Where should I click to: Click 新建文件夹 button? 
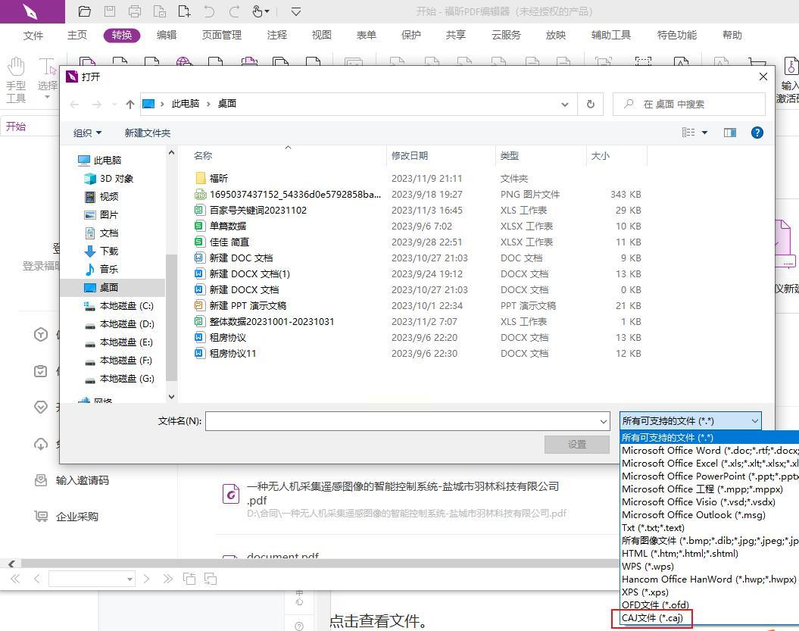(x=147, y=133)
